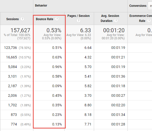This screenshot has height=131, width=152.
Task: Select sessions cell 774
Action: [14, 124]
